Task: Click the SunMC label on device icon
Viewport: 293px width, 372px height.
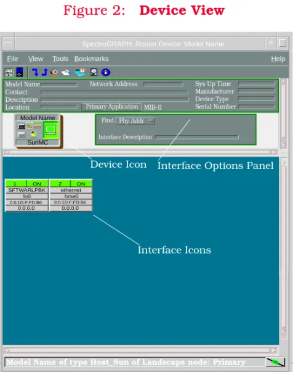Action: click(38, 143)
